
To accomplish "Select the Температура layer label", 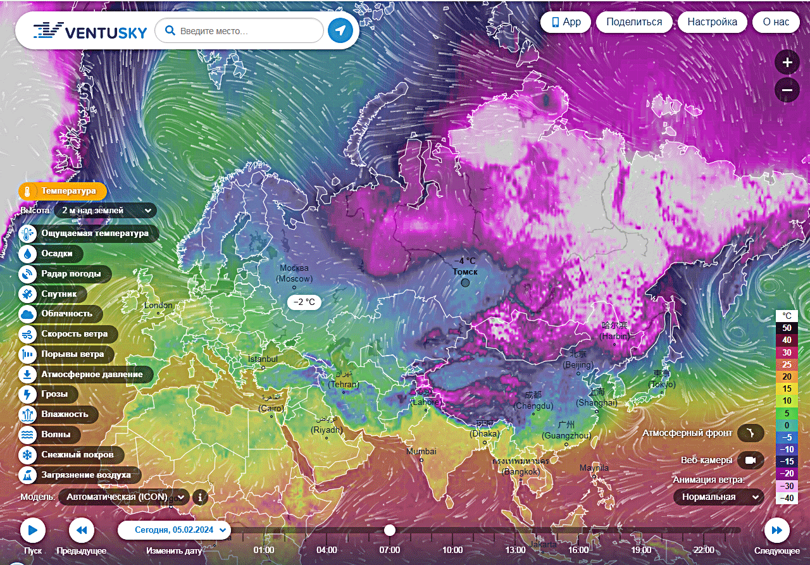I will point(68,191).
